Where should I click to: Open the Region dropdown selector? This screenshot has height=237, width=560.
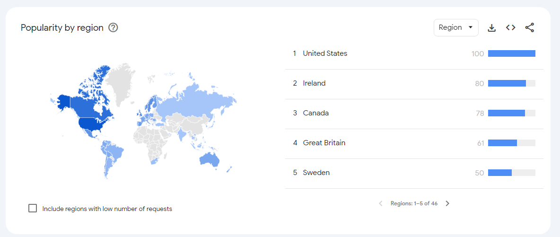tap(456, 27)
